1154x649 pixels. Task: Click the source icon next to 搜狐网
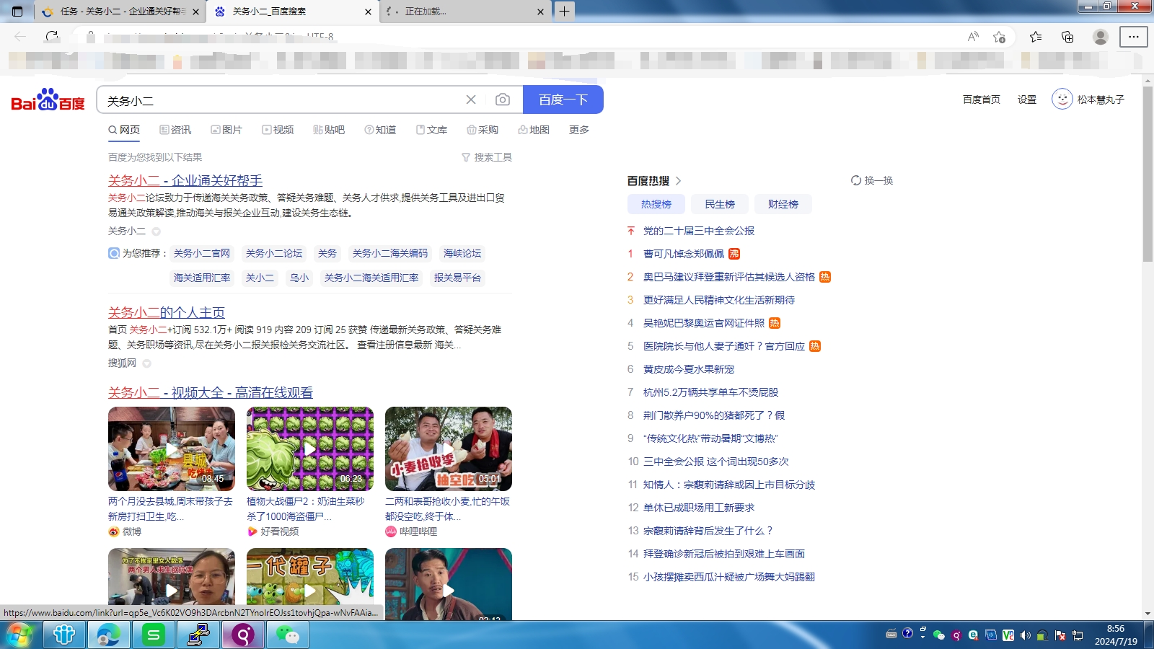coord(146,363)
